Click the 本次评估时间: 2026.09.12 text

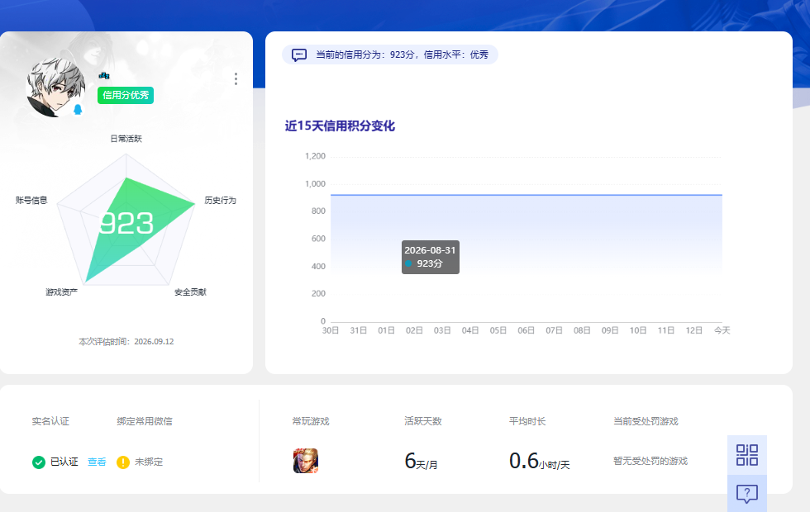126,342
